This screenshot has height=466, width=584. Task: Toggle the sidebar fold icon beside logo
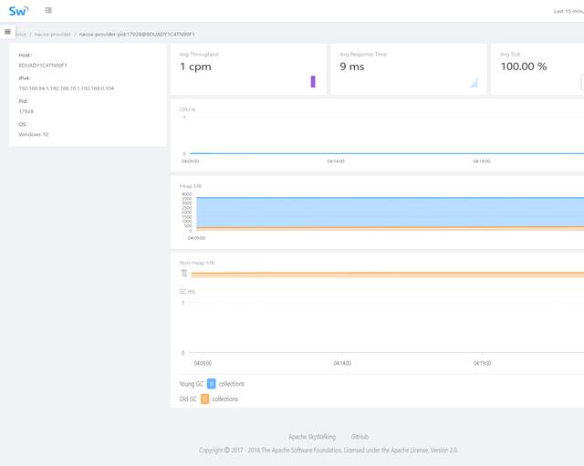point(48,10)
